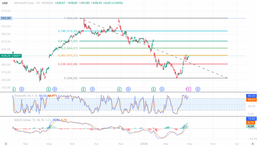Image resolution: width=257 pixels, height=146 pixels.
Task: Toggle the A auto-scale button
Action: pos(252,143)
